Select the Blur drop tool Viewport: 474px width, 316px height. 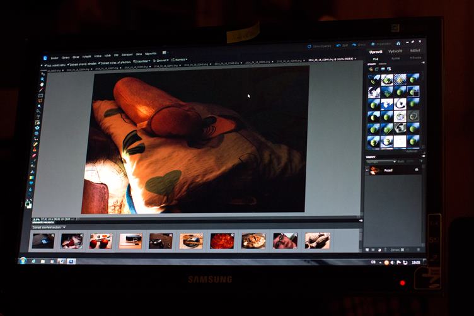coord(30,189)
